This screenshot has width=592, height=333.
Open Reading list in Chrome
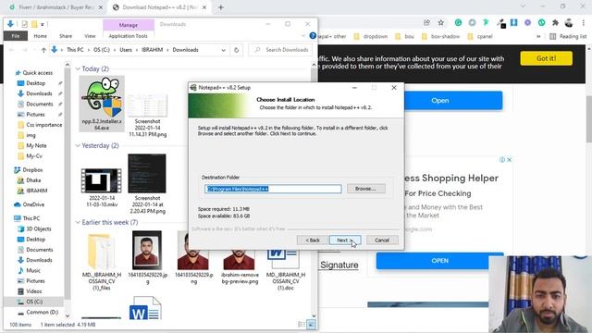click(568, 36)
